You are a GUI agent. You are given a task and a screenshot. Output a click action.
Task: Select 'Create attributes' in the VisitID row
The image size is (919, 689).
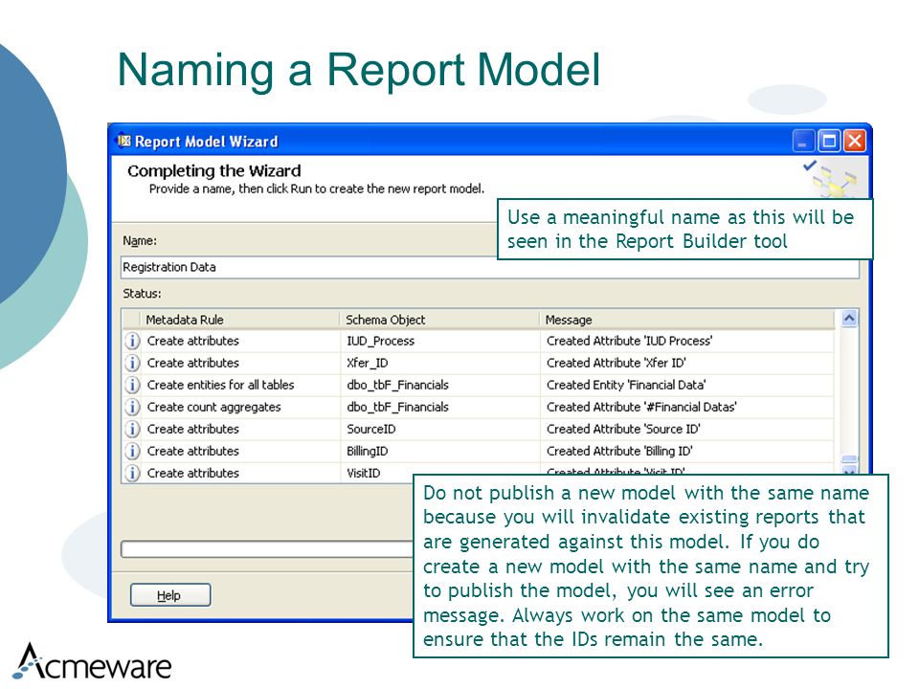[x=192, y=473]
